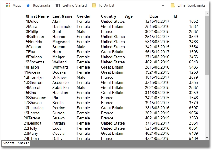Switch to the Sheet2 tab
The width and height of the screenshot is (212, 150).
pyautogui.click(x=23, y=143)
